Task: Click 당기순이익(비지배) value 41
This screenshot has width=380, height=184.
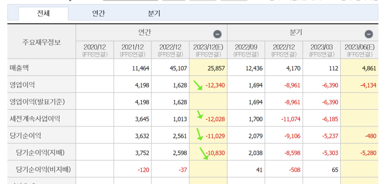Action: (x=259, y=170)
